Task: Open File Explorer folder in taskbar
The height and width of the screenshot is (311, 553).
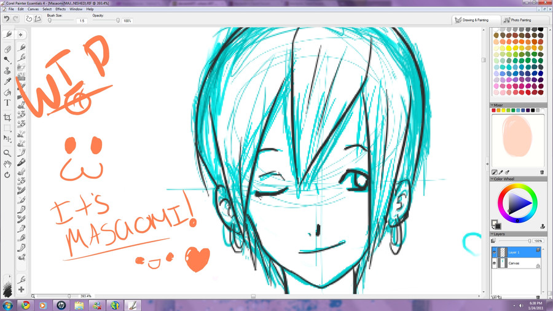Action: [79, 305]
